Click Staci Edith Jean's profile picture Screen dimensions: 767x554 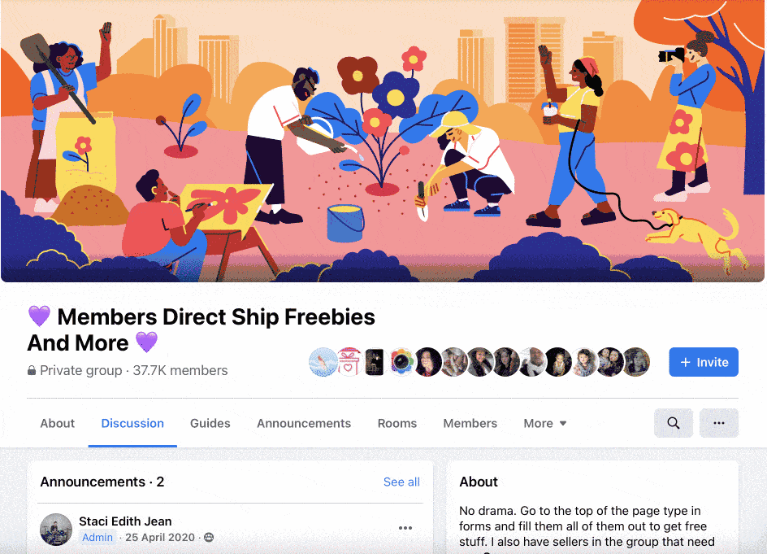click(x=56, y=529)
